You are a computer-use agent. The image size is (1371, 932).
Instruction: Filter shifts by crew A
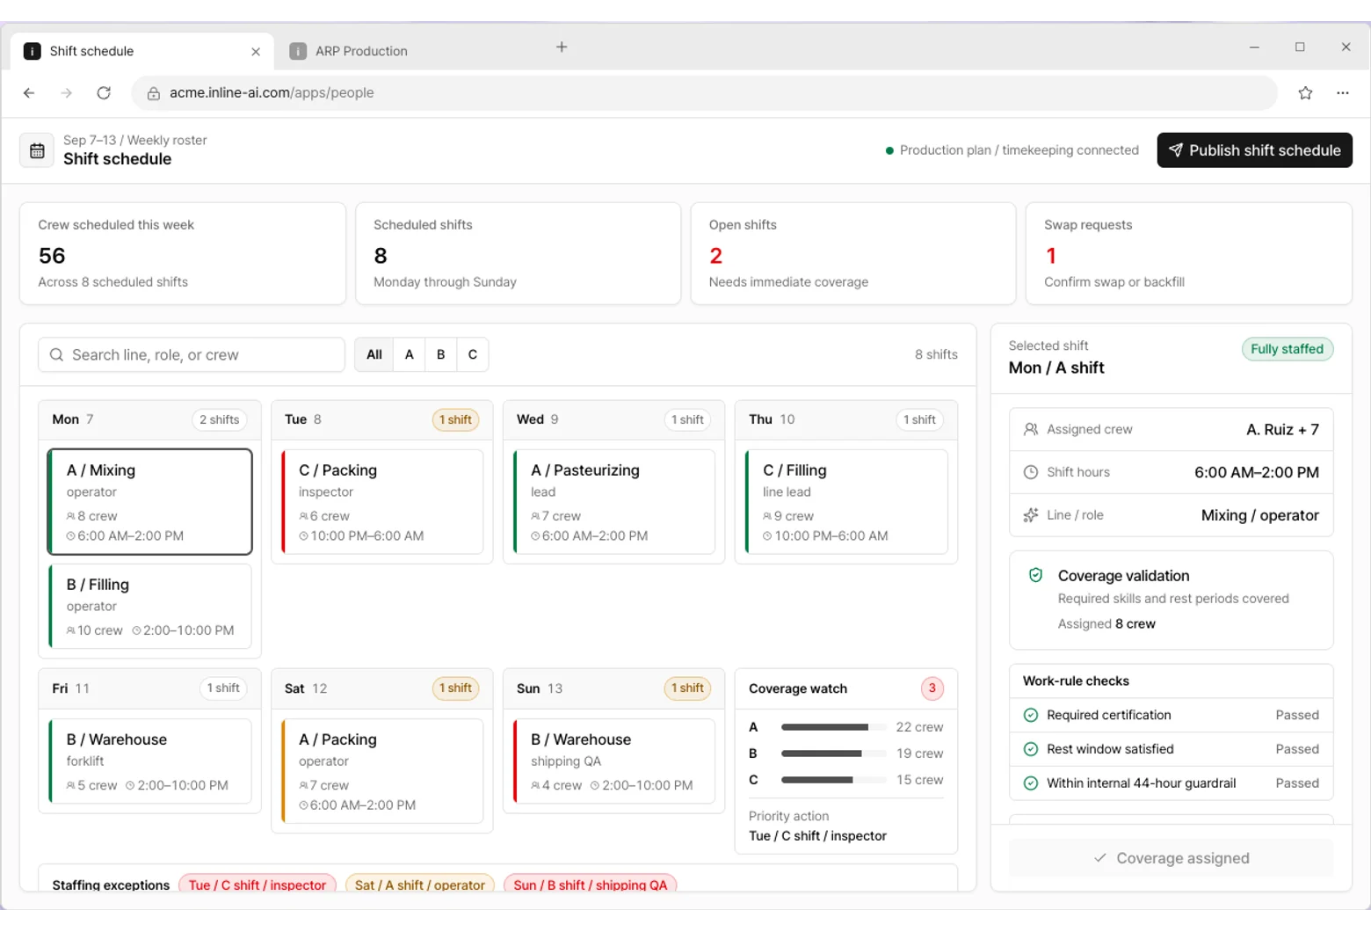tap(409, 354)
